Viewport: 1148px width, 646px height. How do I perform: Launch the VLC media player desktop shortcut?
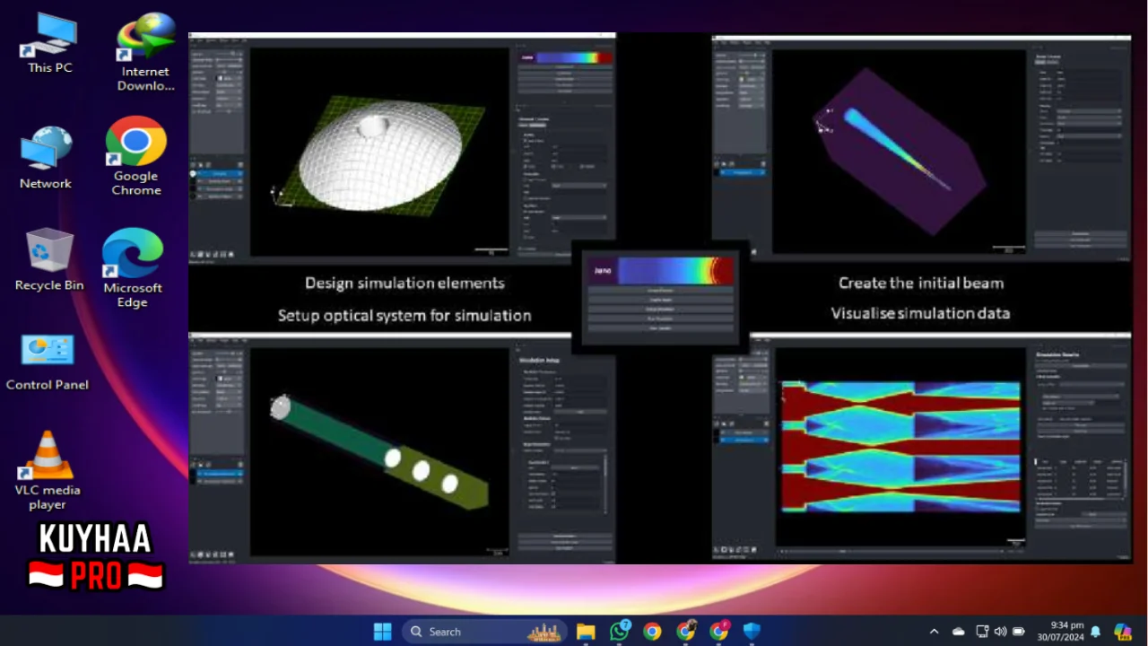tap(48, 469)
